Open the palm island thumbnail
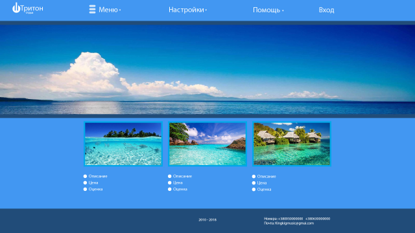 pyautogui.click(x=123, y=144)
